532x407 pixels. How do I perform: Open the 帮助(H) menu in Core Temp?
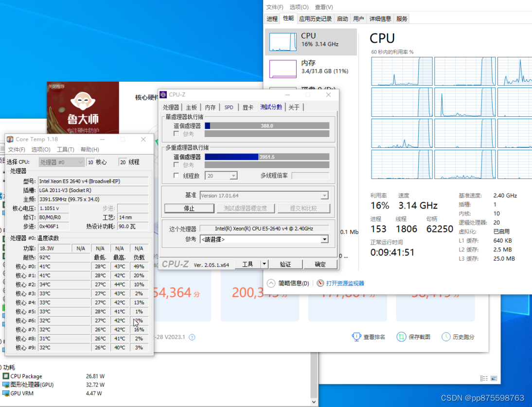(x=90, y=150)
